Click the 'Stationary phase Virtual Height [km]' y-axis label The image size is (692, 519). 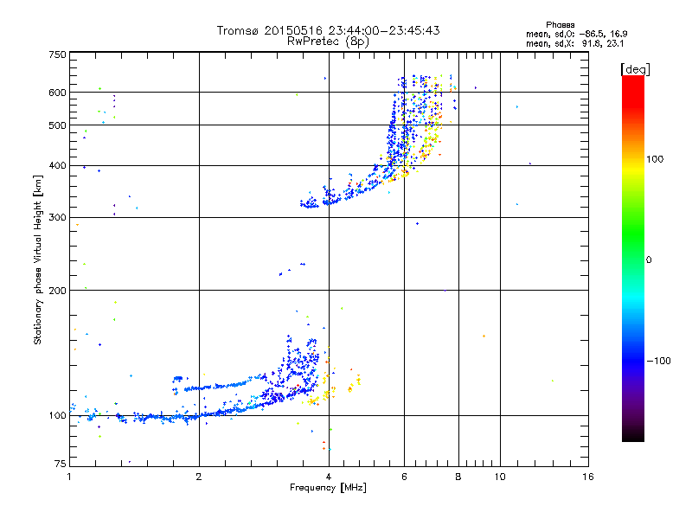pos(38,259)
